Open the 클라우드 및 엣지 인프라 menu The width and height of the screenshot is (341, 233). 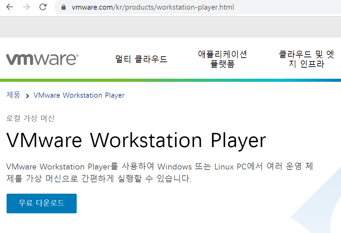[306, 59]
